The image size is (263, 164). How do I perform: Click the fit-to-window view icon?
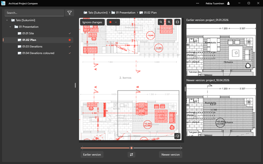click(177, 22)
